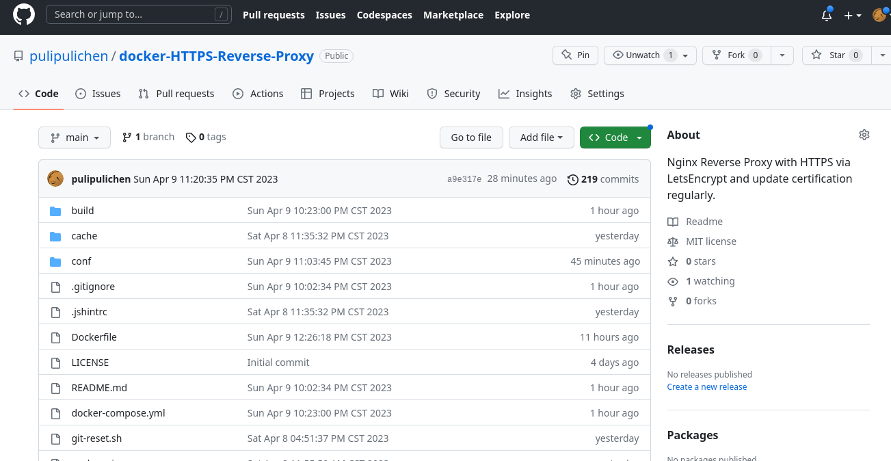Jump to Readme in About sidebar
Viewport: 891px width, 461px height.
tap(695, 222)
